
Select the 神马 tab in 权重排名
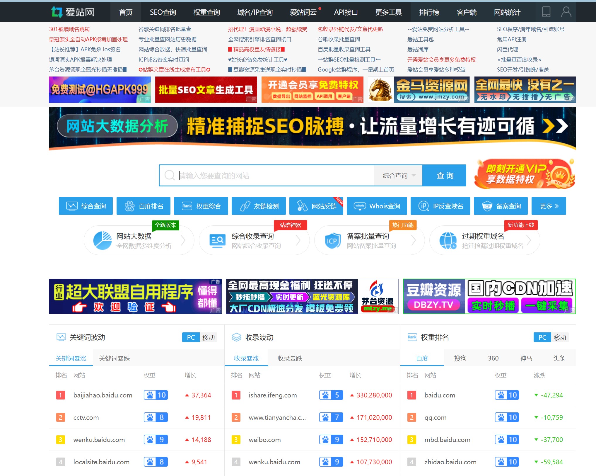(526, 358)
